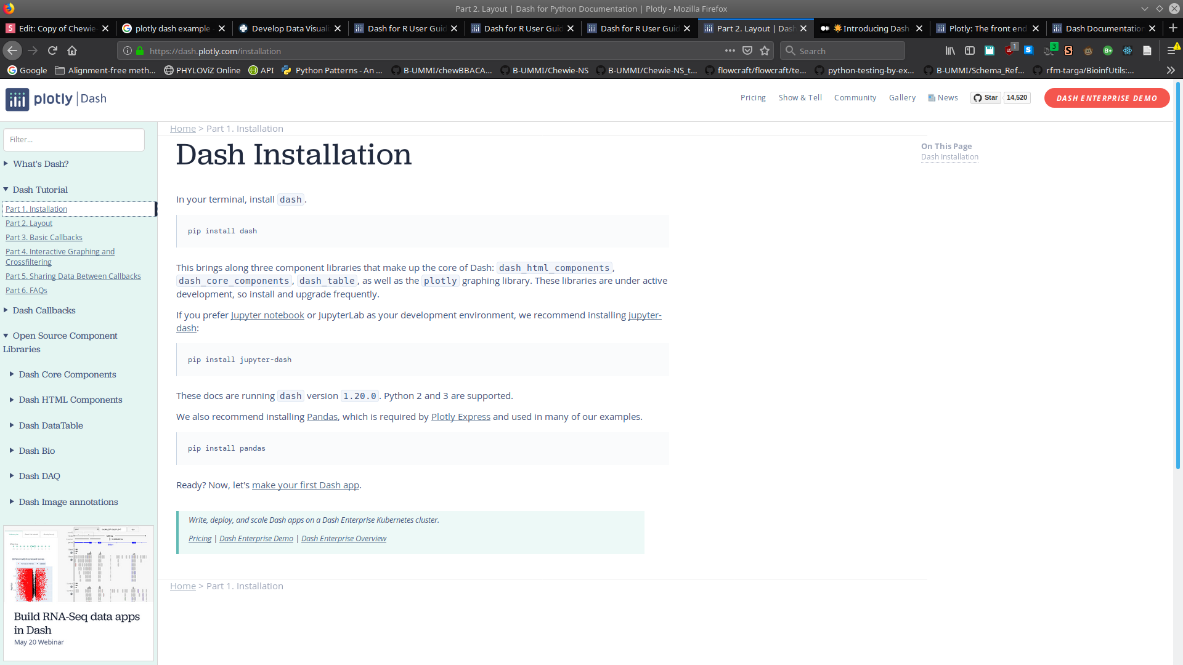
Task: Open the Firefox hamburger menu
Action: (x=1172, y=50)
